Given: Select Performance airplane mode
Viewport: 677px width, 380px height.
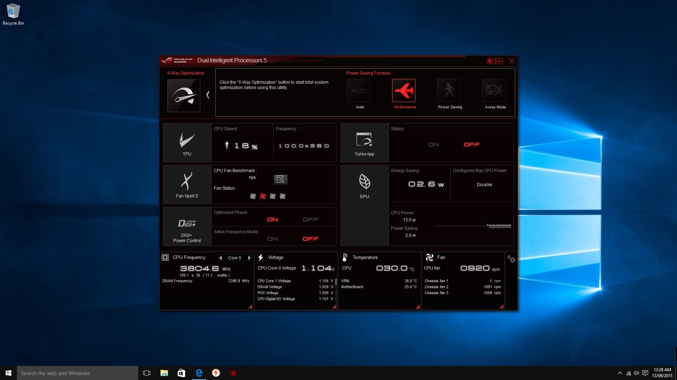Looking at the screenshot, I should point(404,90).
